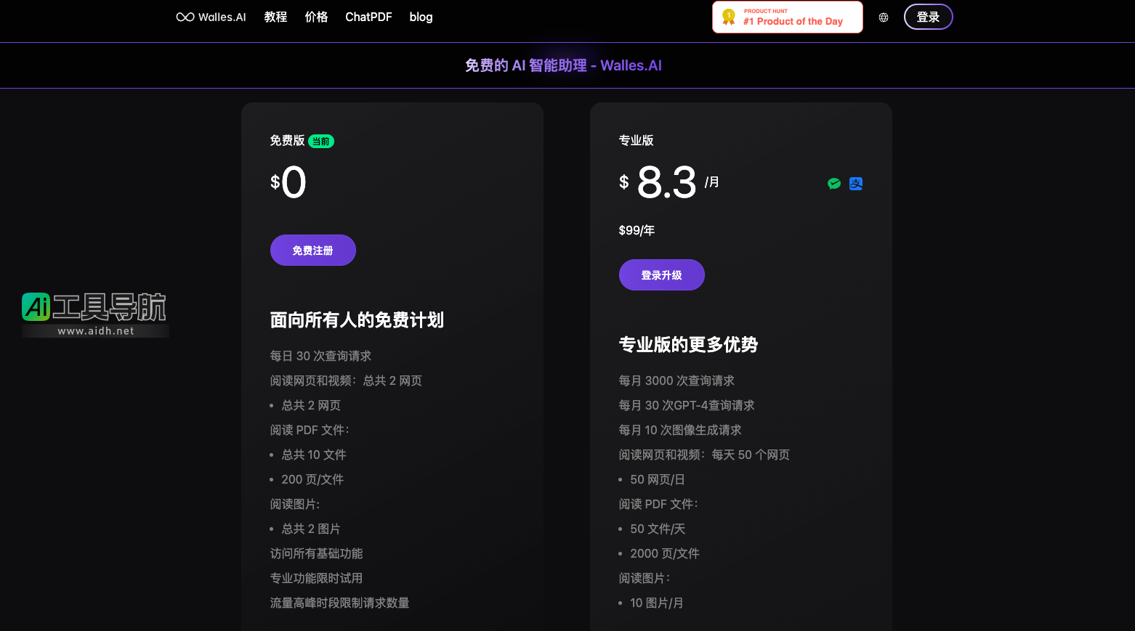The image size is (1135, 631).
Task: Click the green 当前 badge
Action: pyautogui.click(x=321, y=142)
